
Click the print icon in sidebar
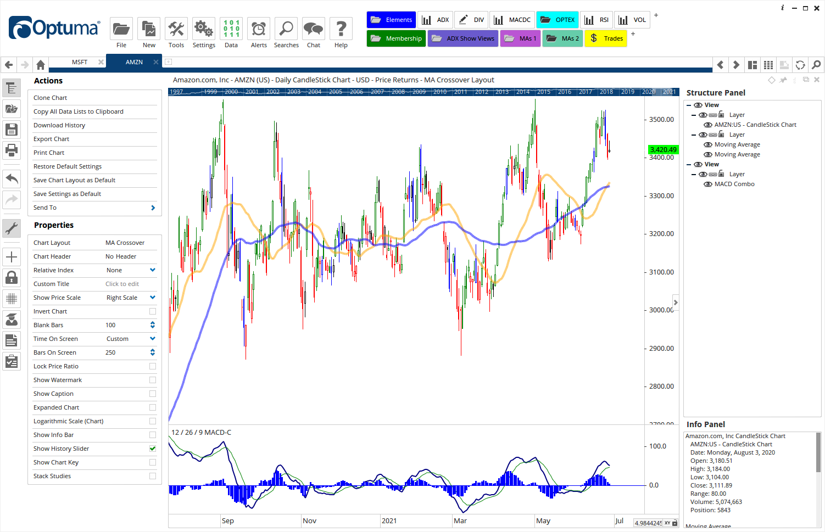12,149
